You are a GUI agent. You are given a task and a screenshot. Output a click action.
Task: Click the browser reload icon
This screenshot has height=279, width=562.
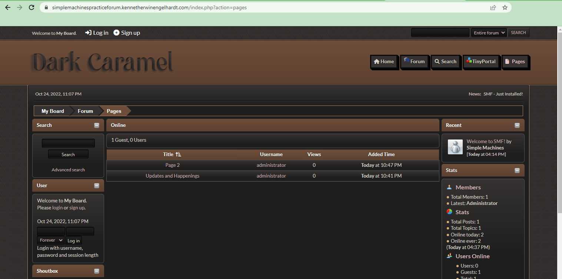[31, 7]
